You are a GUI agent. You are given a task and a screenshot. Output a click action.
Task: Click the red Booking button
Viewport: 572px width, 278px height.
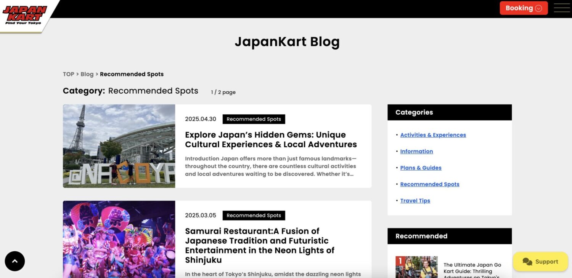(x=524, y=8)
